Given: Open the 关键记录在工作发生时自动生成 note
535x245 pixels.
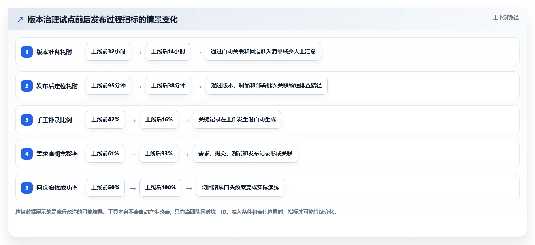Looking at the screenshot, I should [x=237, y=120].
